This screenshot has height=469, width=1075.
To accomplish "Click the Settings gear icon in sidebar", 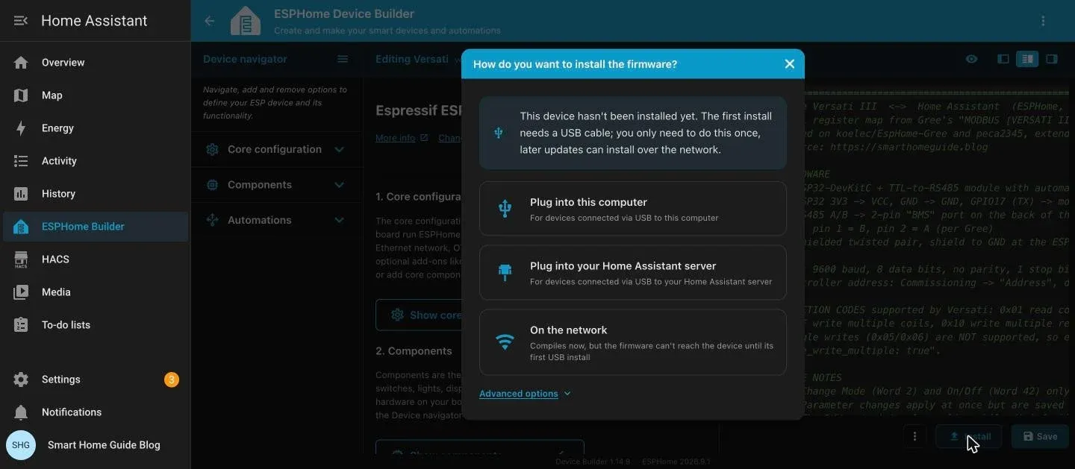I will (21, 380).
